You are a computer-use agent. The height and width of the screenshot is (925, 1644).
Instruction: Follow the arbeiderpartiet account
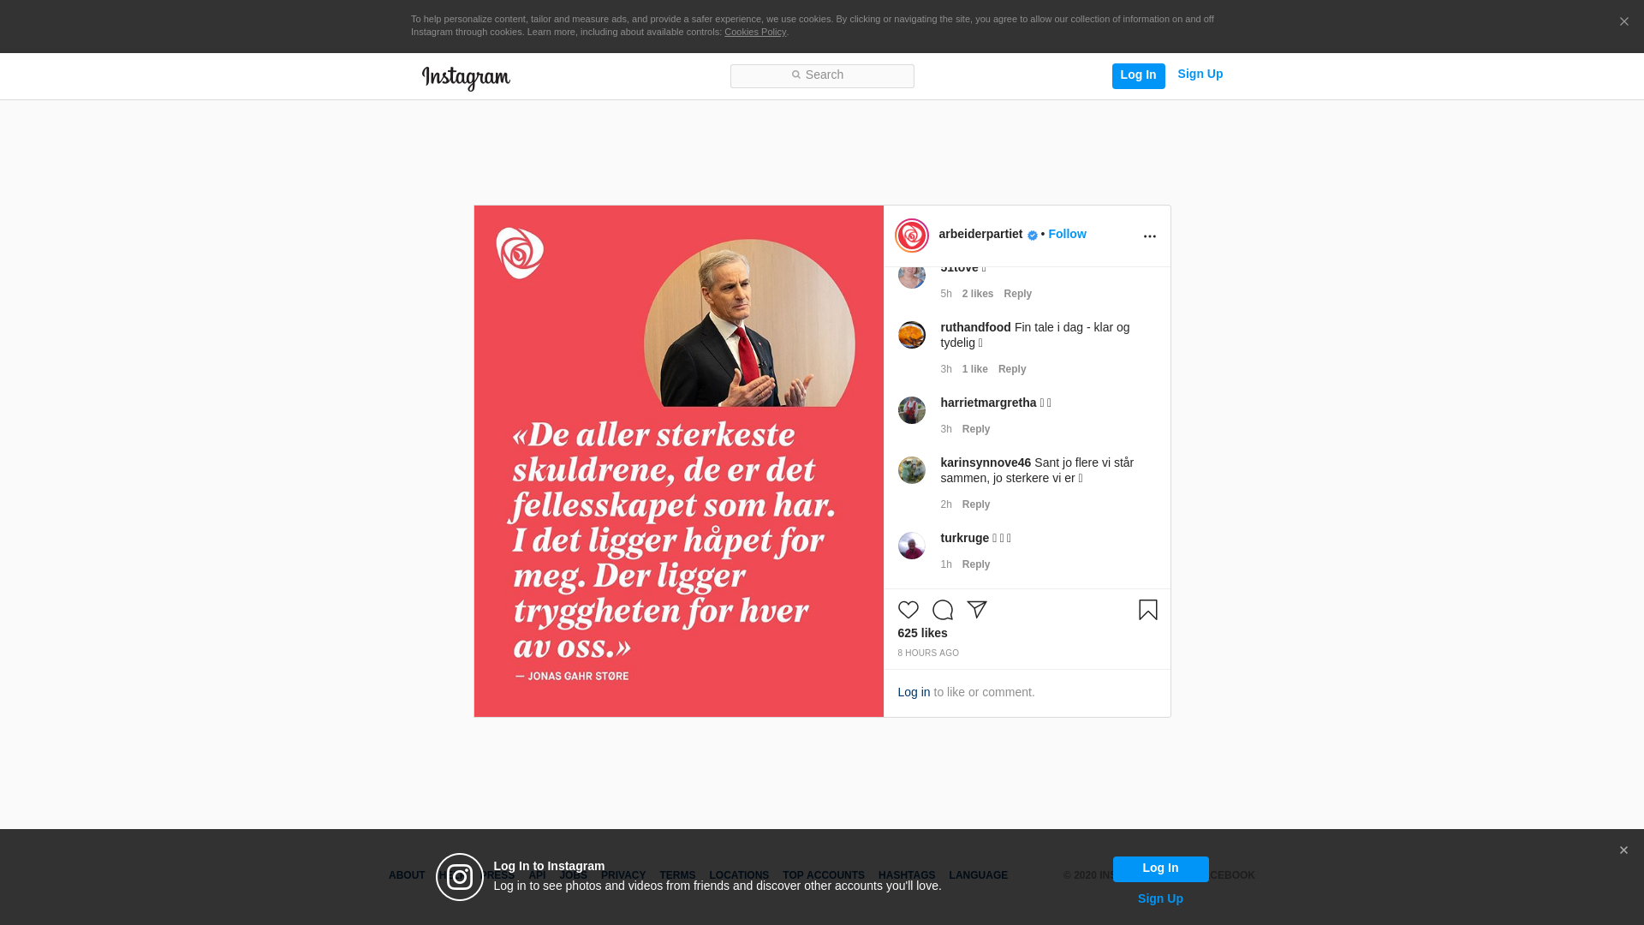1067,235
